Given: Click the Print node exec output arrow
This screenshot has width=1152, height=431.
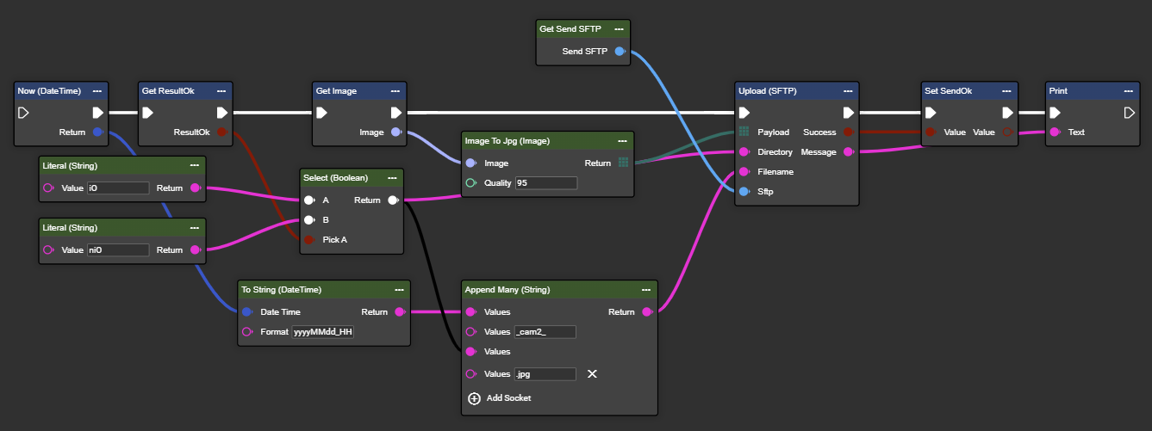Looking at the screenshot, I should 1130,113.
